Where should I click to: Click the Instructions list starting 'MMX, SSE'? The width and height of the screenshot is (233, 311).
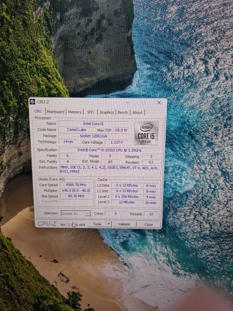[110, 170]
